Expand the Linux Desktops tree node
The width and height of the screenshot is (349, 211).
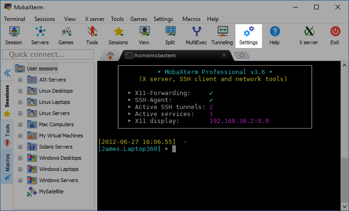pos(20,91)
